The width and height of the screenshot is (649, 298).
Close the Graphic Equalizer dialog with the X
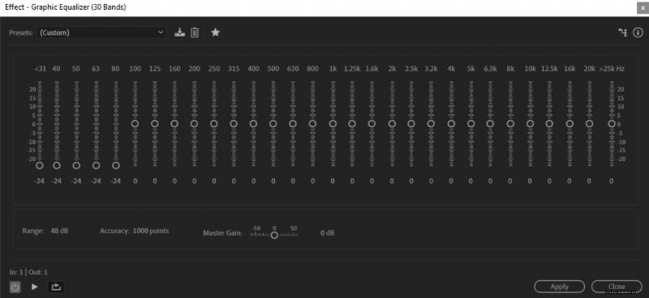tap(643, 8)
